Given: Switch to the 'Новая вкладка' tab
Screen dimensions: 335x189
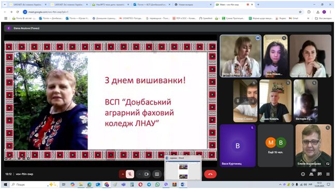Looking at the screenshot, I should tap(192, 4).
